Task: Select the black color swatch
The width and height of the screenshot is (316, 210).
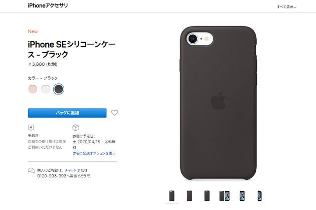Action: click(59, 89)
